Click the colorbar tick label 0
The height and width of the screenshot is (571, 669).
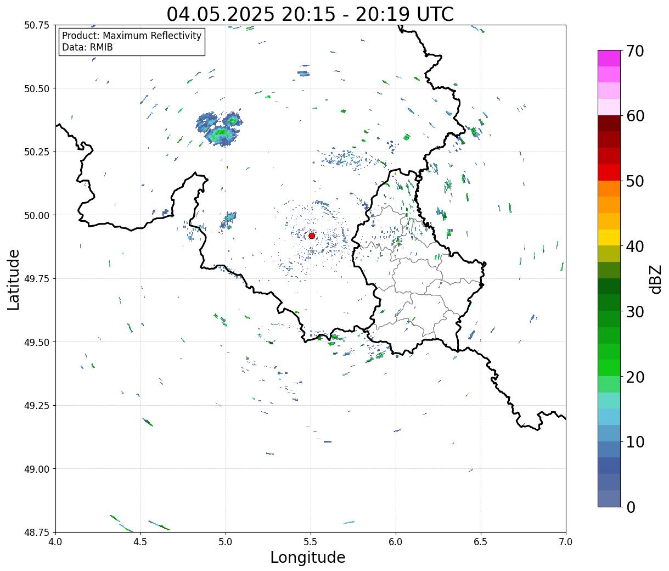[631, 507]
